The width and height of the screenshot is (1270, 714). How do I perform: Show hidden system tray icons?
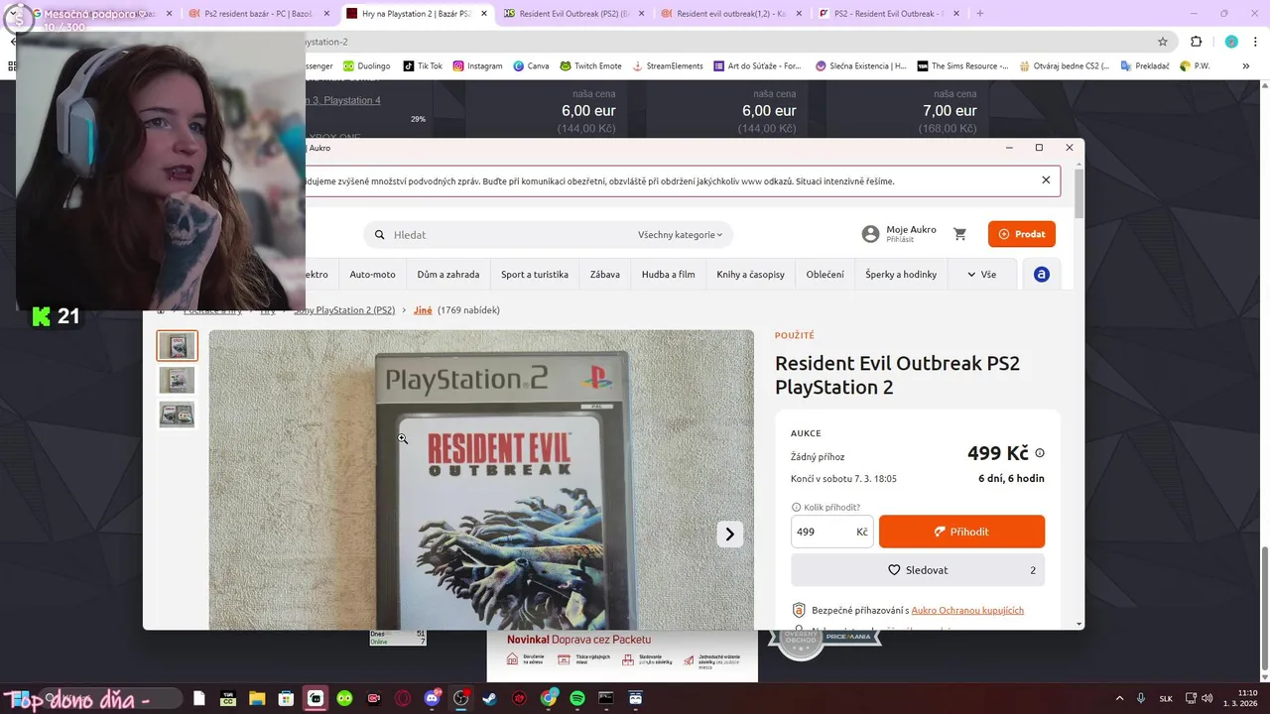[1120, 698]
